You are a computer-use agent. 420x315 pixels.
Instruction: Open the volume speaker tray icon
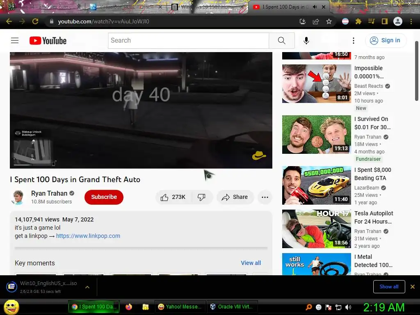(x=348, y=307)
